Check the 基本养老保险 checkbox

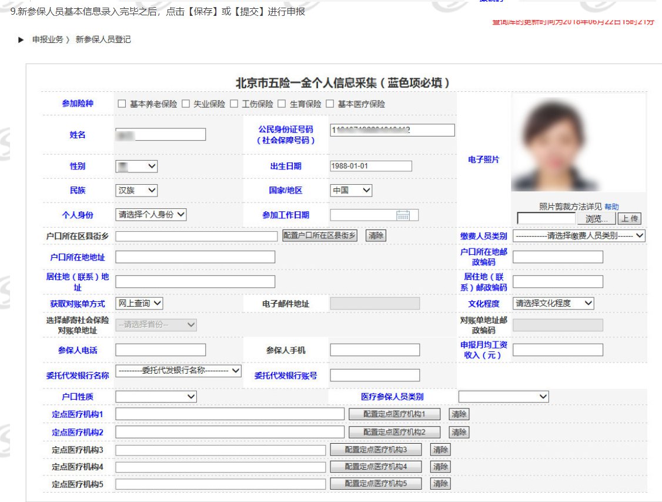point(122,104)
